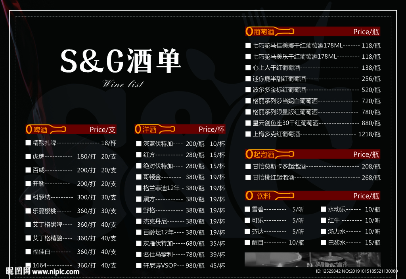Click the 起泡酒 section heading
The image size is (406, 279).
pos(264,155)
